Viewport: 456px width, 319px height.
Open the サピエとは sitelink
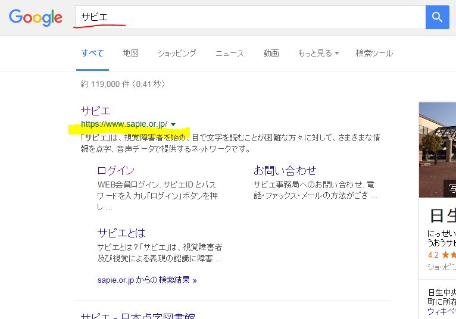point(121,233)
